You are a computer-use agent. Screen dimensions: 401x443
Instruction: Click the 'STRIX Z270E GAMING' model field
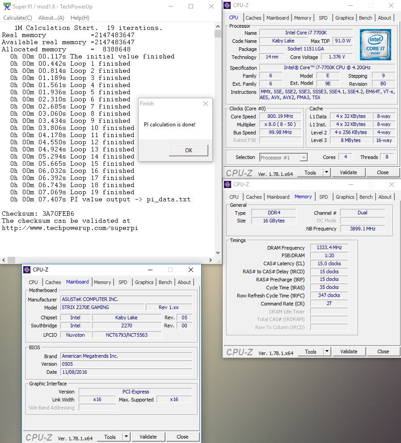102,307
